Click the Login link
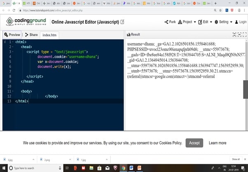 click(x=241, y=22)
